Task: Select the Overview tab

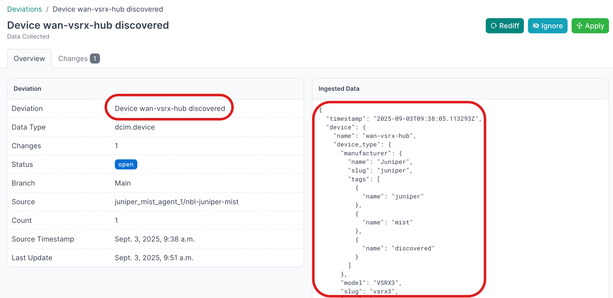Action: tap(29, 58)
